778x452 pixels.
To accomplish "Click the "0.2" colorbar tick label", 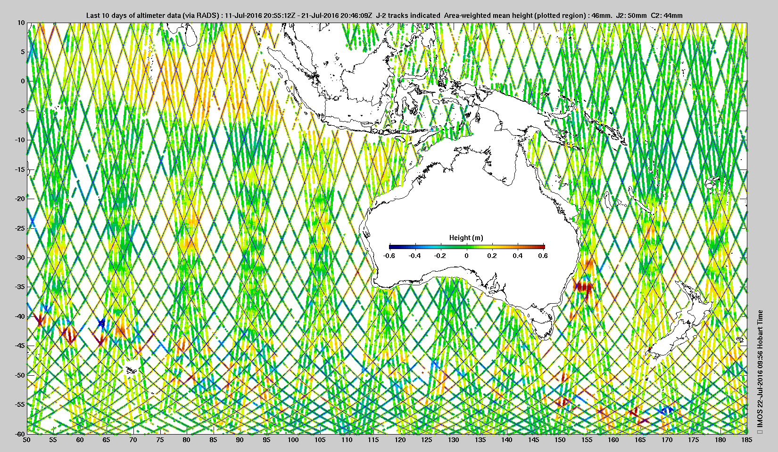I will (492, 256).
